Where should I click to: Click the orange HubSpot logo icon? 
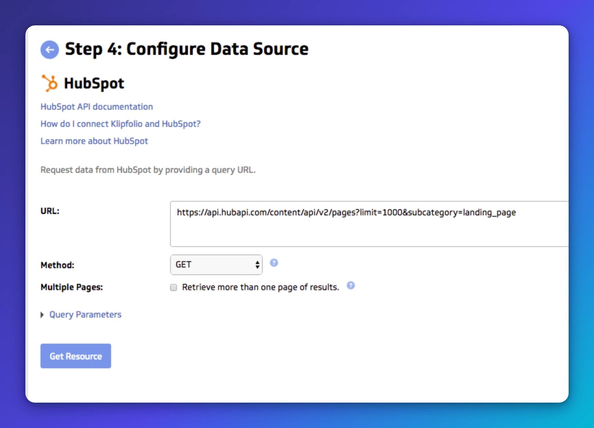click(x=50, y=83)
